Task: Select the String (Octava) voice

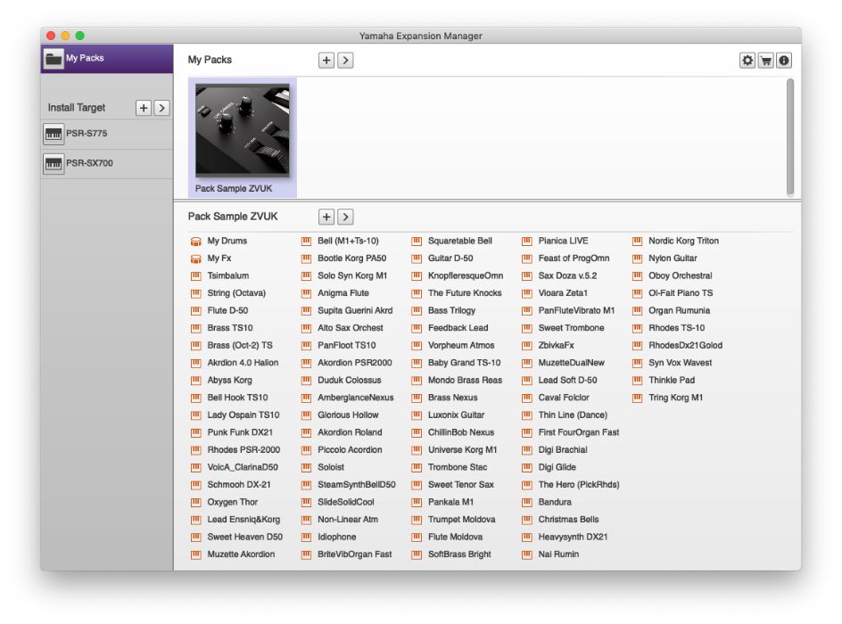Action: coord(236,293)
